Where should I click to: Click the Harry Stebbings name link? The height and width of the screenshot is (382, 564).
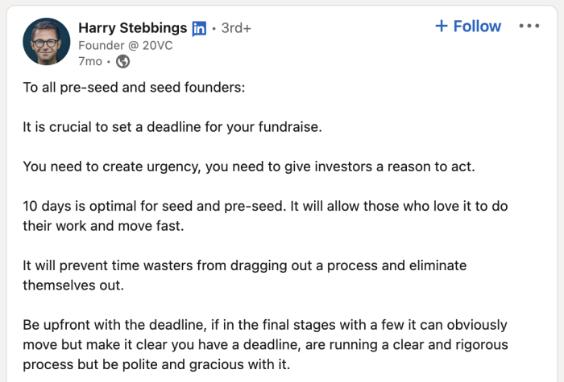click(133, 28)
